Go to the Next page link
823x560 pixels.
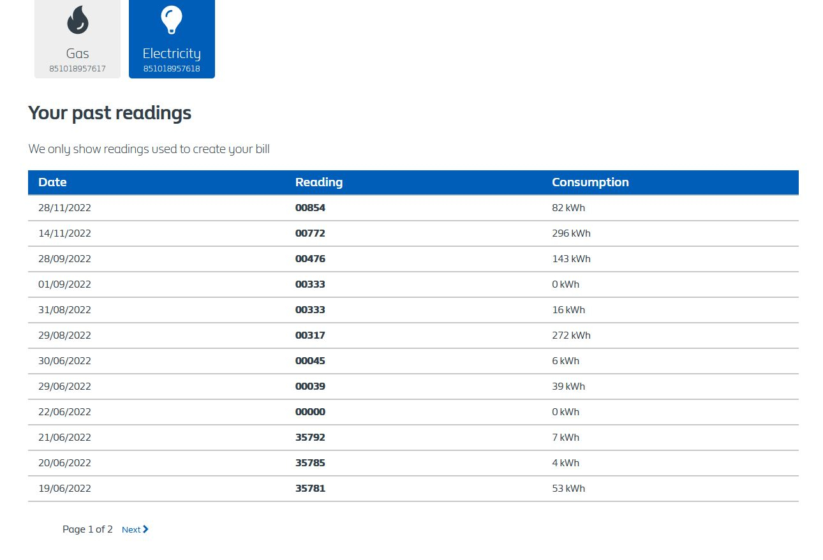pyautogui.click(x=131, y=529)
